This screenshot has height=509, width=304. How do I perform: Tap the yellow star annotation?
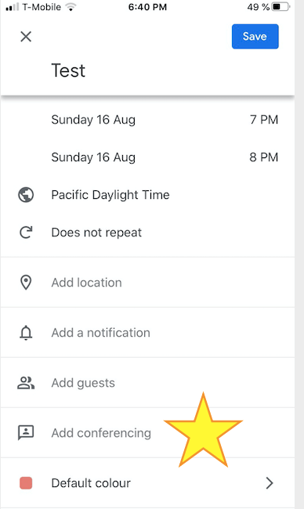coord(203,431)
